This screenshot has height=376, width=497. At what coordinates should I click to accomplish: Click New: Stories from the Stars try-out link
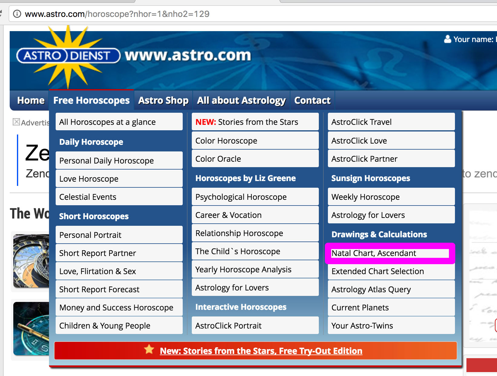coord(261,351)
